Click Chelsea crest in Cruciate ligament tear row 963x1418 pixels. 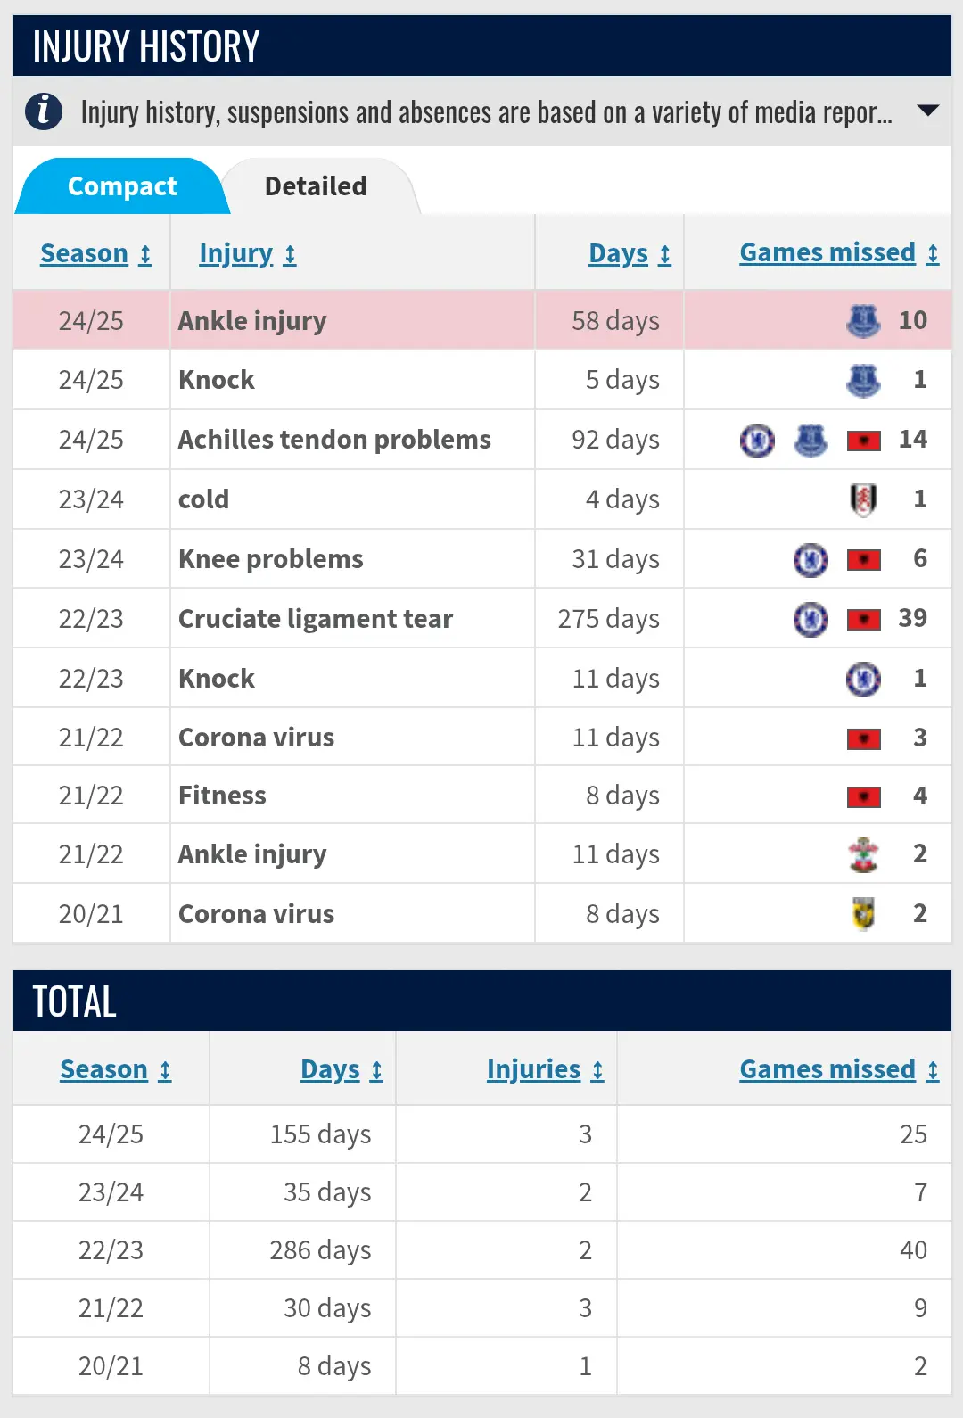click(811, 619)
